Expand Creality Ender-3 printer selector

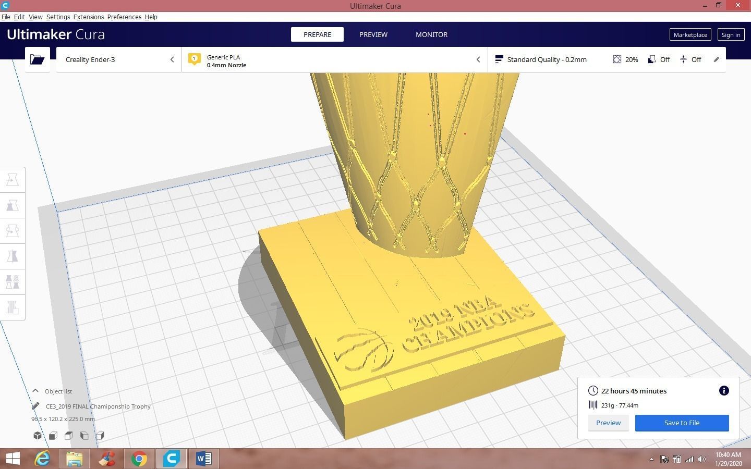pyautogui.click(x=119, y=59)
